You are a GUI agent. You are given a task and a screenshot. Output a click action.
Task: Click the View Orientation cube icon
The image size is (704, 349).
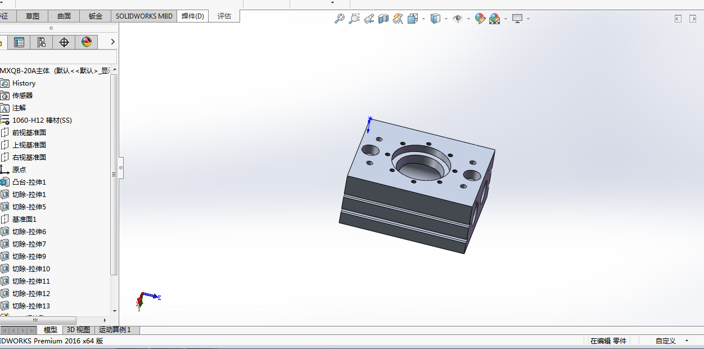click(x=413, y=19)
